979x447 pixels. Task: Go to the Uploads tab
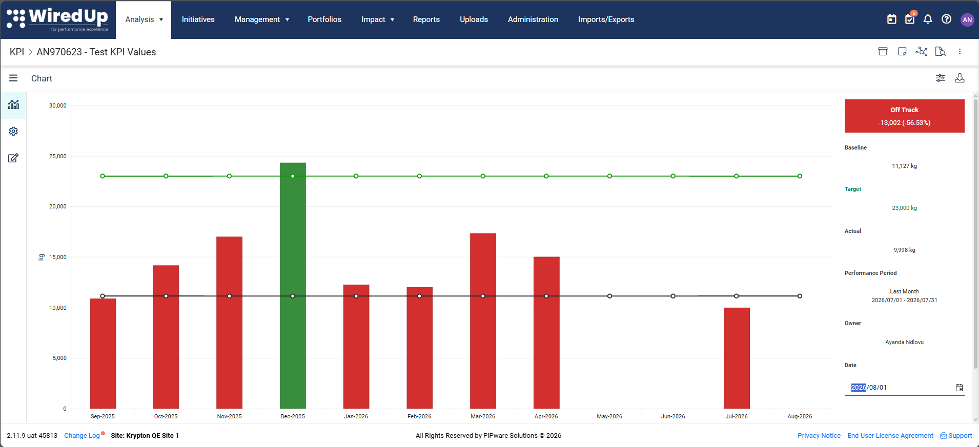pos(474,19)
